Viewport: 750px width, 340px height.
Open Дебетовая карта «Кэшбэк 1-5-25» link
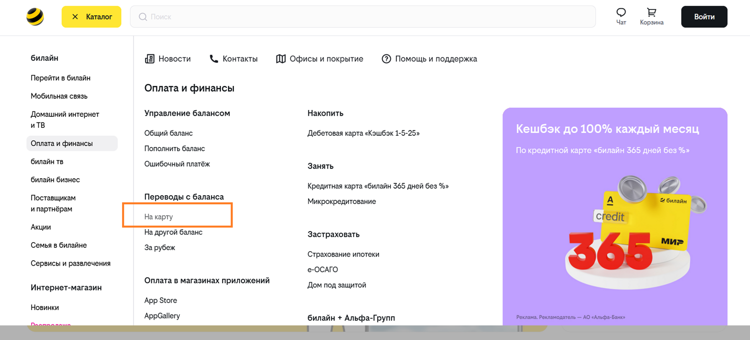[x=363, y=133]
